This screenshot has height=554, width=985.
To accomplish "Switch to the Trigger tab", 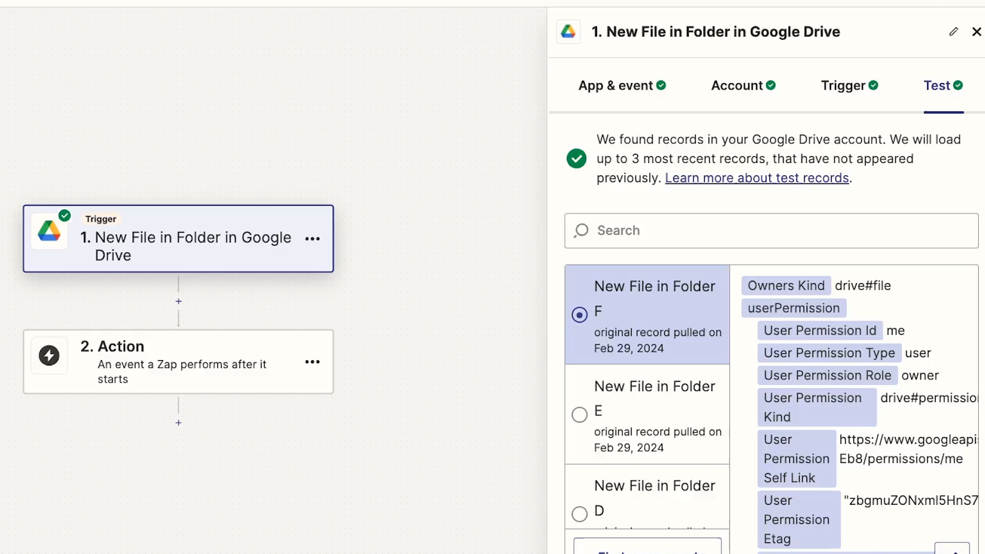I will [850, 86].
